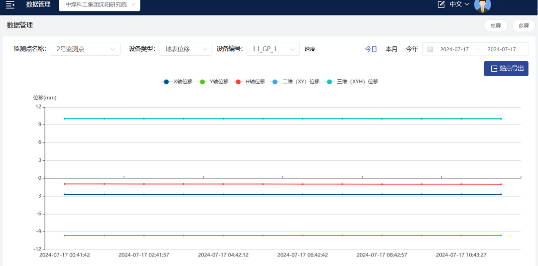Viewport: 538px width, 266px height.
Task: Click the hamburger menu collapse icon
Action: (x=10, y=5)
